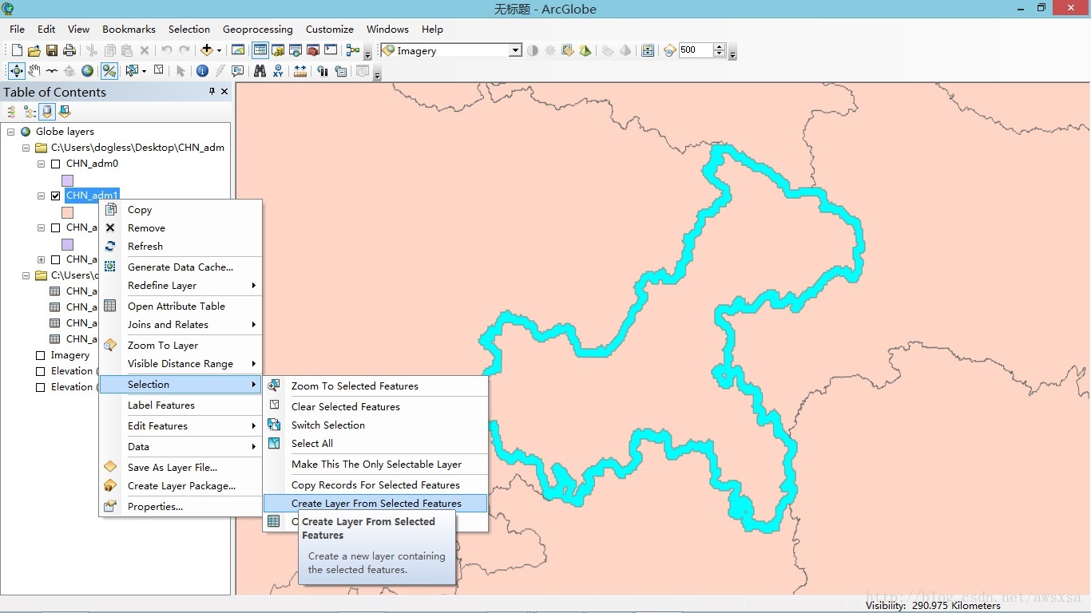The height and width of the screenshot is (613, 1091).
Task: Check the third CHN layer checkbox
Action: [x=55, y=227]
